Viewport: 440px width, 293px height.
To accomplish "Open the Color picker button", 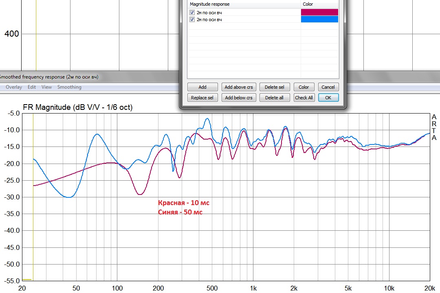I will coord(304,87).
